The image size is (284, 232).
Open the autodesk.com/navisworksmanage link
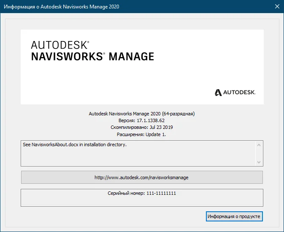pos(142,177)
